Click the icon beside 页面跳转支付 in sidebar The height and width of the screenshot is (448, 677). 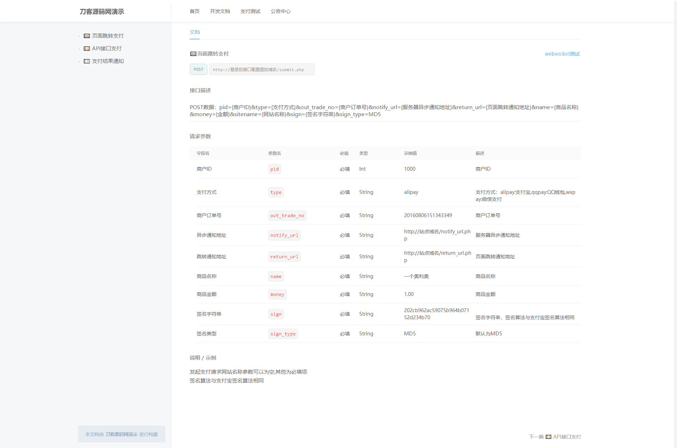click(x=87, y=36)
